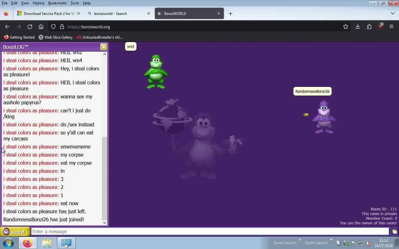Image resolution: width=399 pixels, height=249 pixels.
Task: Open Getting Started bookmark
Action: pyautogui.click(x=19, y=37)
